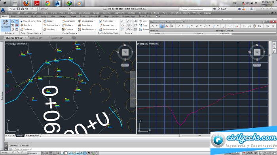277x155 pixels.
Task: Click the curve tool in Alignment Layout Tools
Action: coord(188,26)
